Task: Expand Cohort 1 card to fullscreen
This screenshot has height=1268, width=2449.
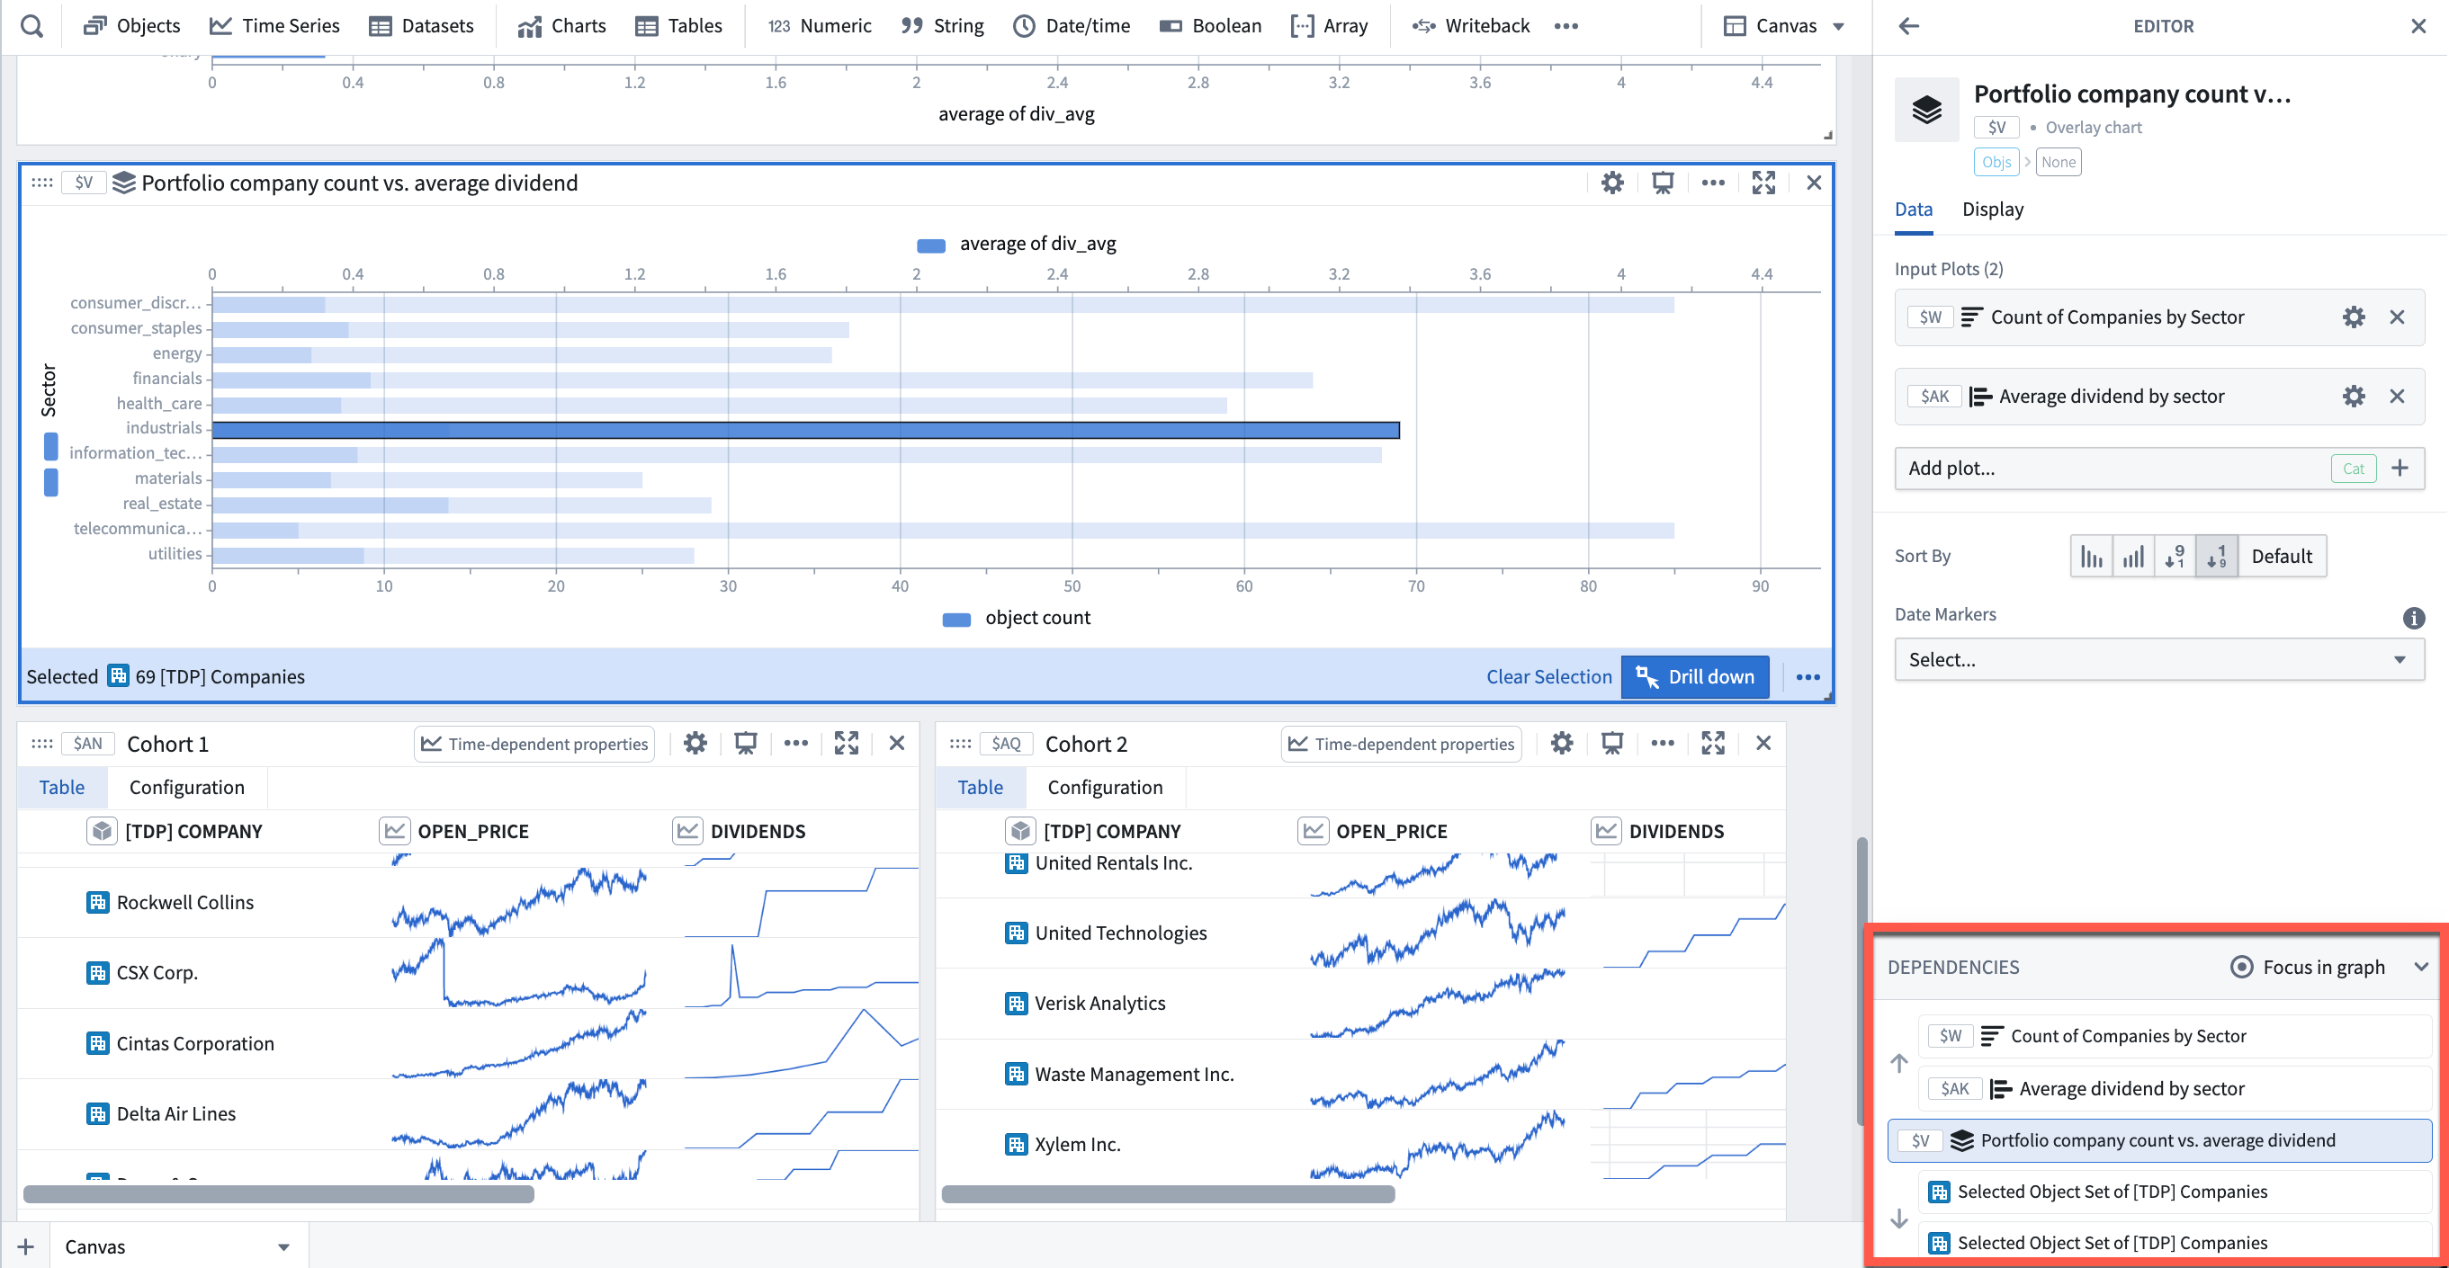Action: coord(846,742)
